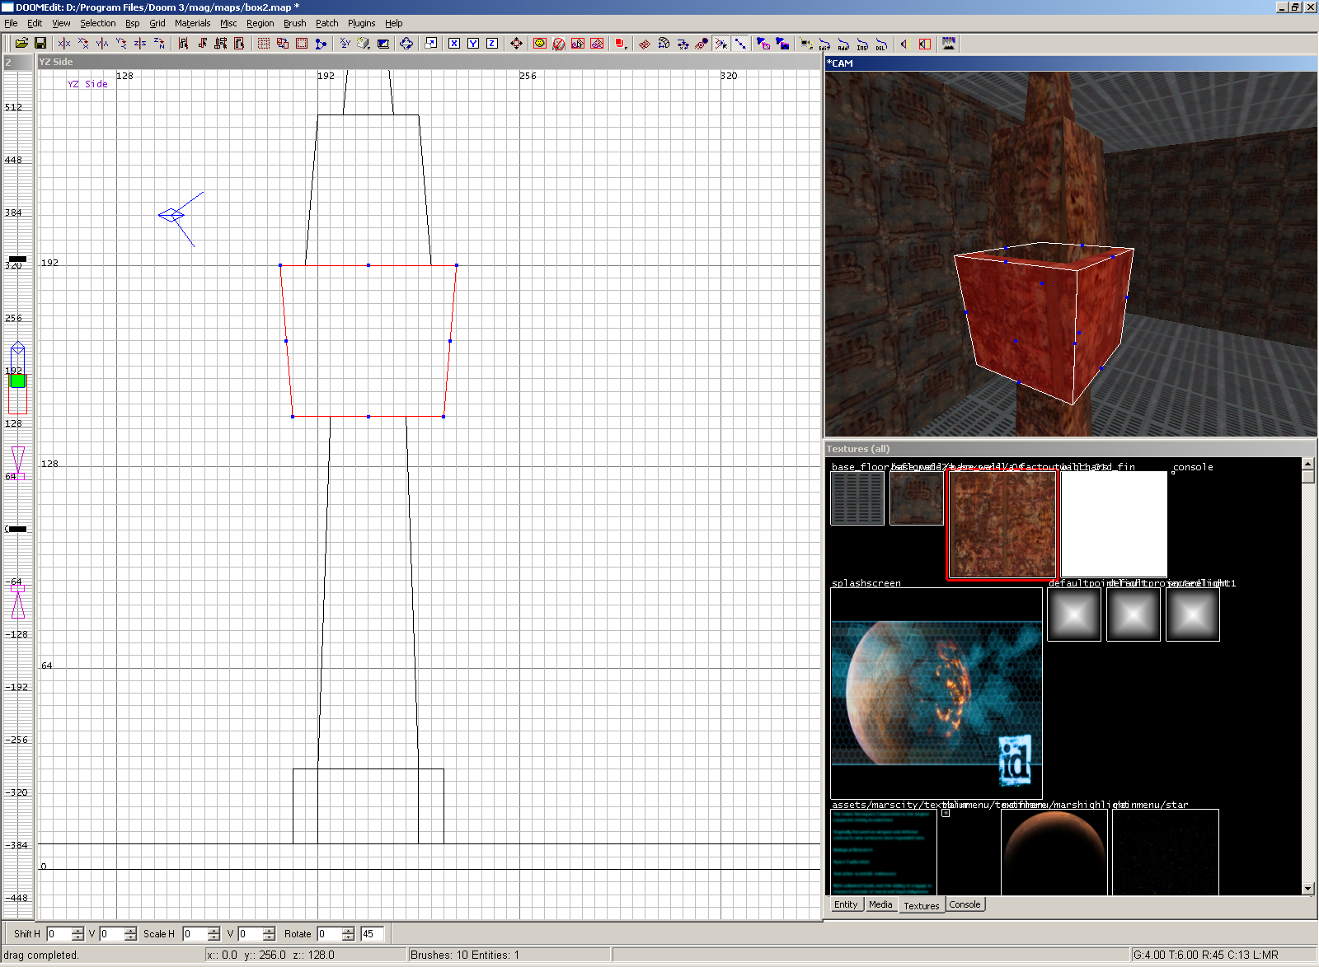Select the selected rusty red wall texture
The image size is (1319, 967).
1002,525
